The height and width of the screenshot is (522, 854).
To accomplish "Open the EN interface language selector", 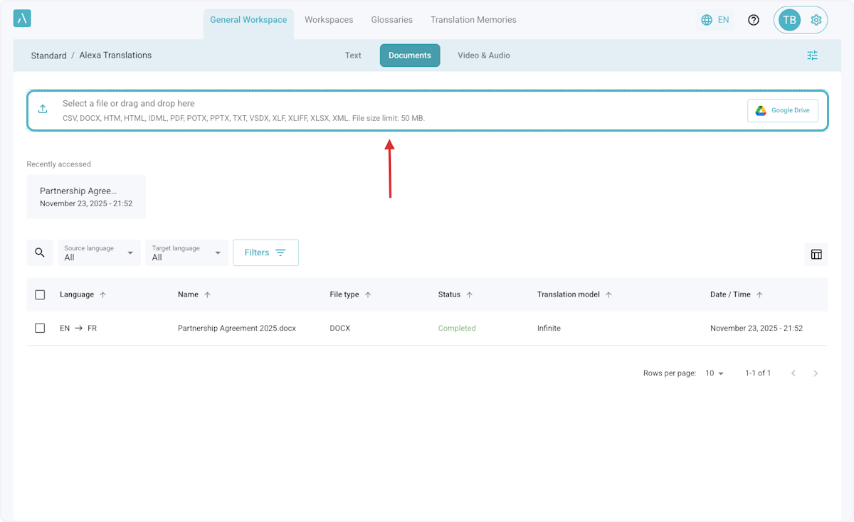I will (x=715, y=20).
